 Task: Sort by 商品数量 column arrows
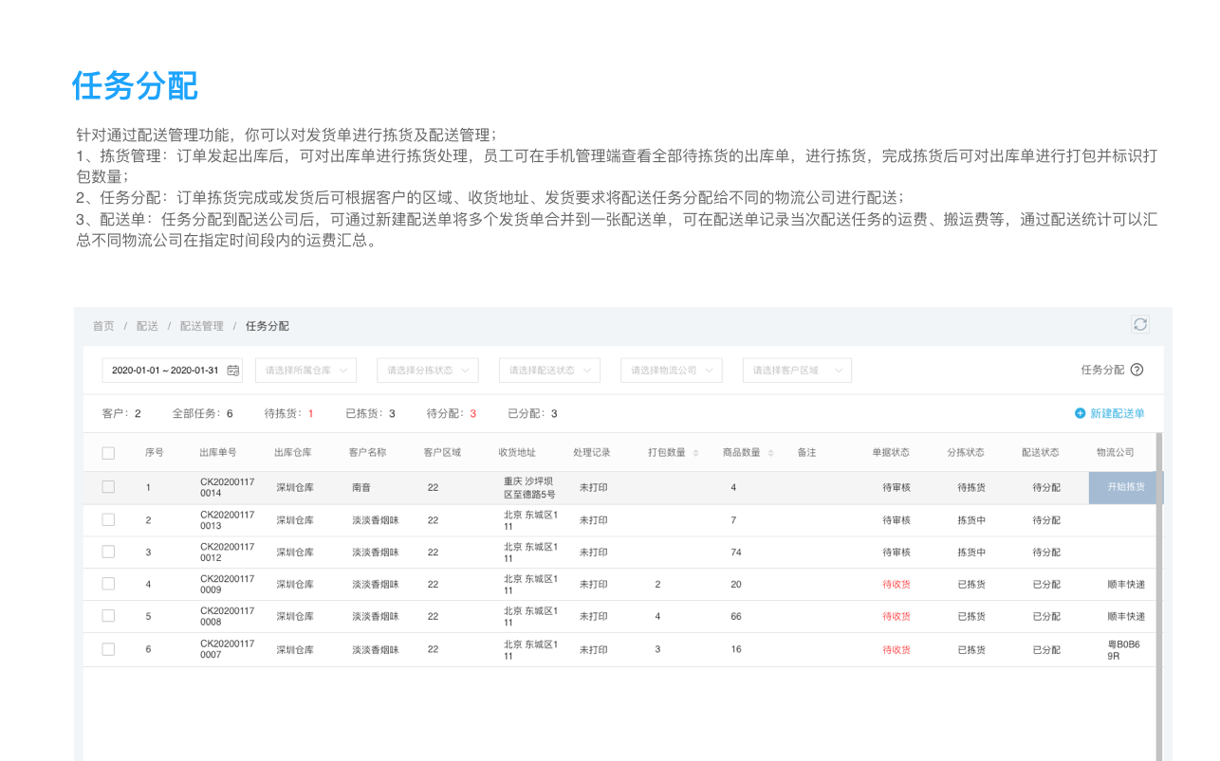click(770, 453)
